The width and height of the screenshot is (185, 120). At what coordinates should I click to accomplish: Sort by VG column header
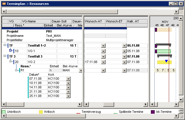tap(14, 22)
